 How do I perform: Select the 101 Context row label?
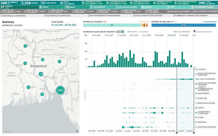200,69
